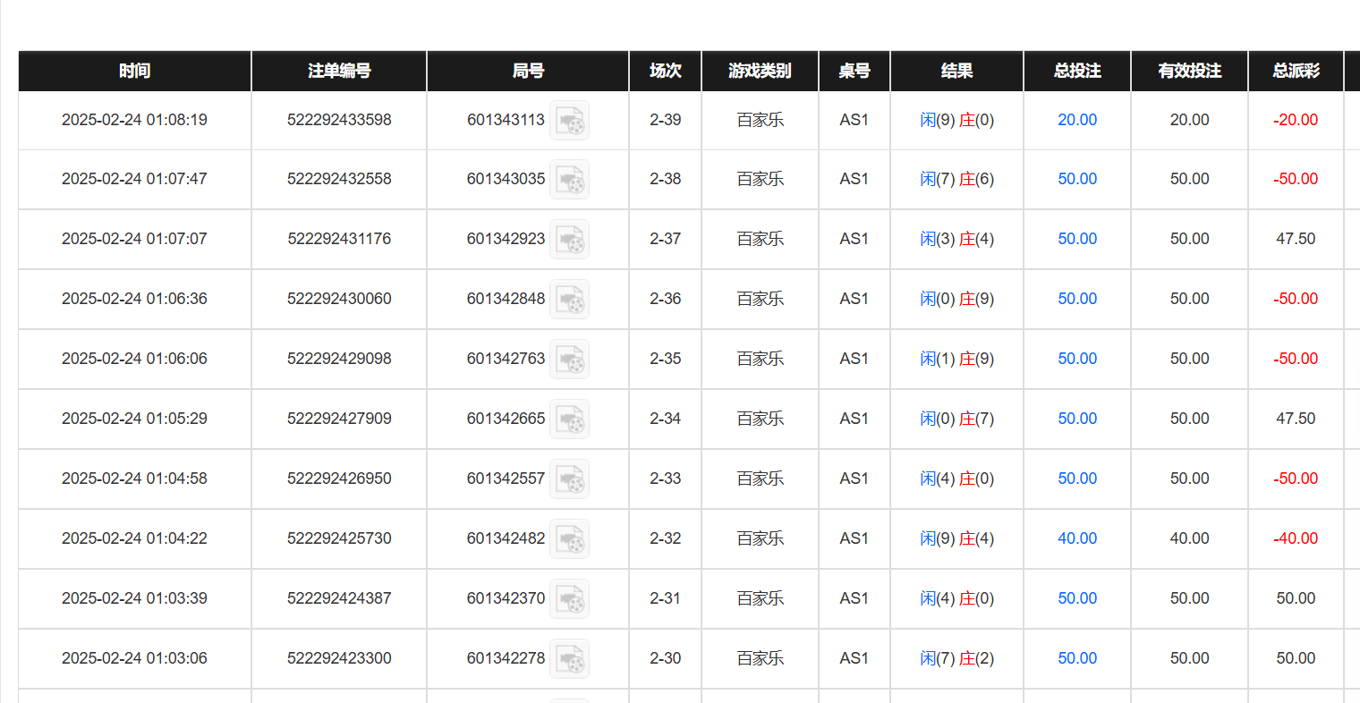
Task: Click the 注单编号 column header
Action: coord(339,71)
